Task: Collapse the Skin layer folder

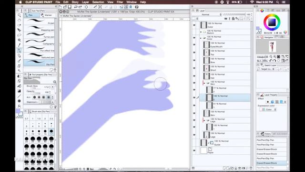Action: 204,83
